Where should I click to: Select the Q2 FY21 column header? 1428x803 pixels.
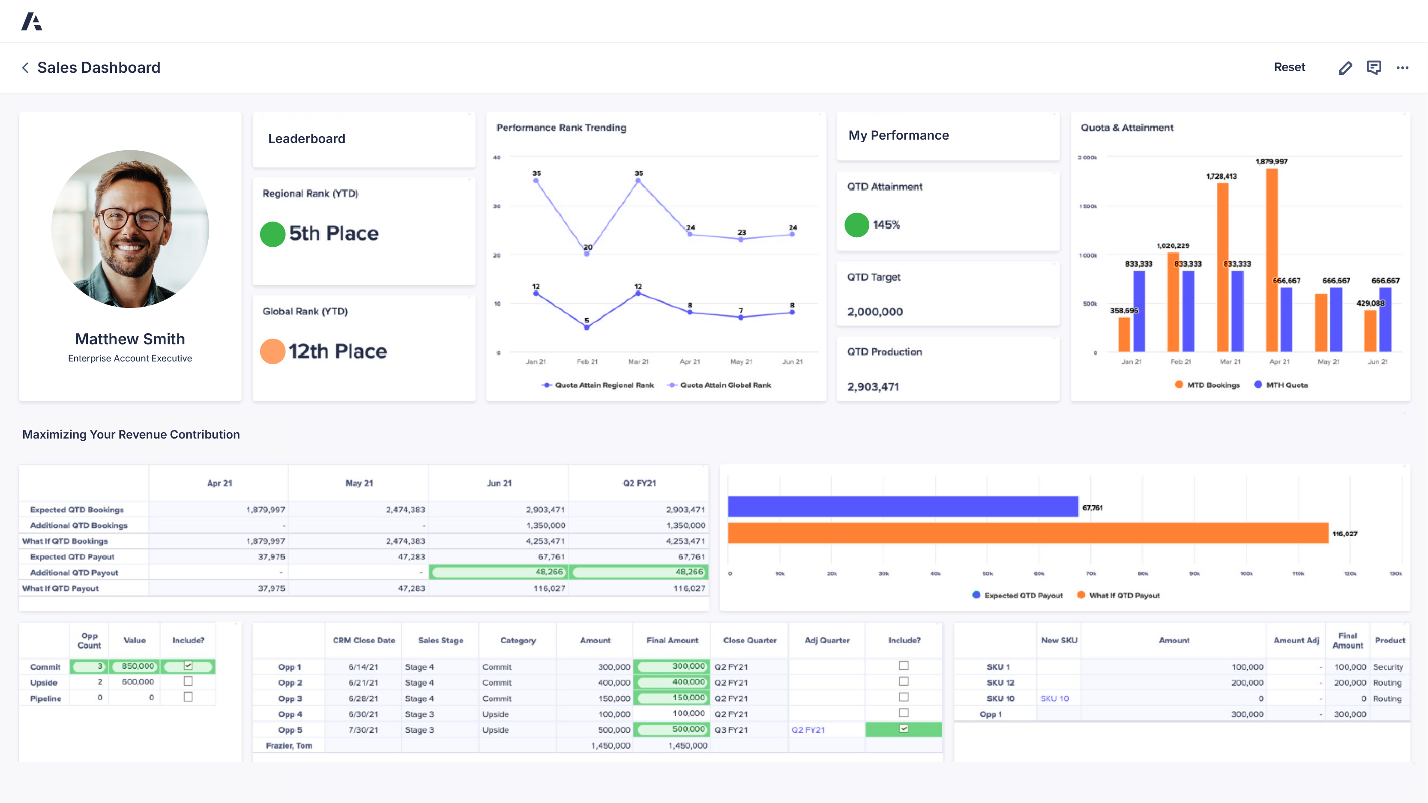click(639, 483)
